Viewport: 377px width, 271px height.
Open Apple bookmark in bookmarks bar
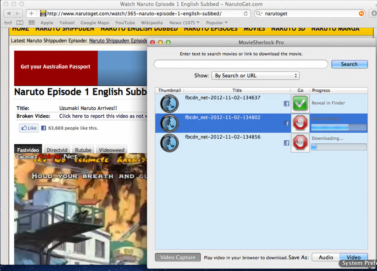47,23
